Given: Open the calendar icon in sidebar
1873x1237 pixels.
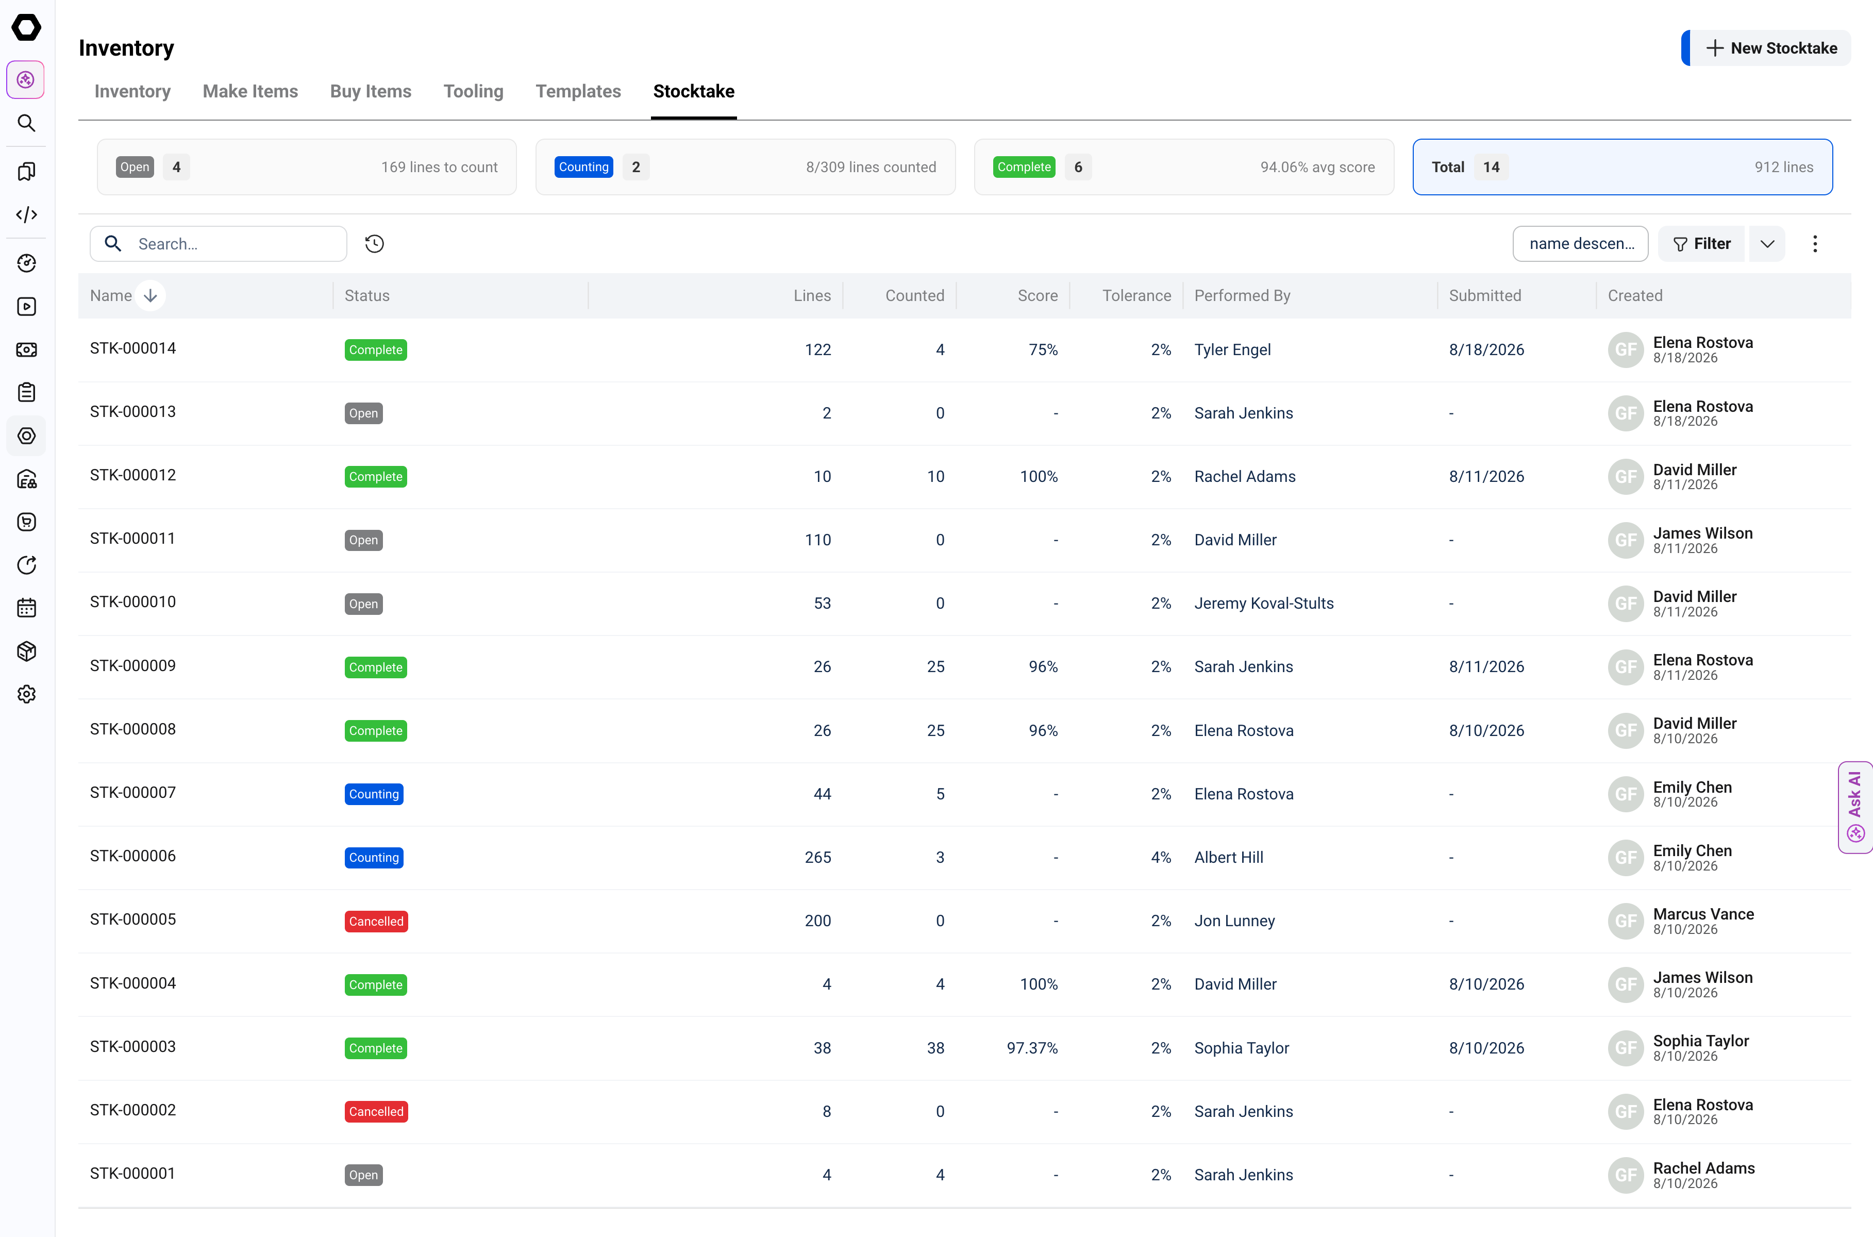Looking at the screenshot, I should 27,608.
